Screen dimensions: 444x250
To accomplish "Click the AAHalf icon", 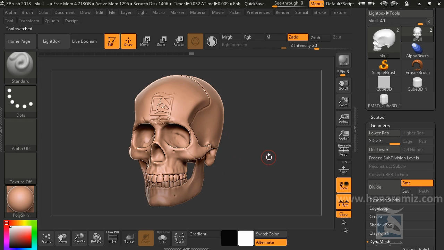I will pyautogui.click(x=343, y=135).
